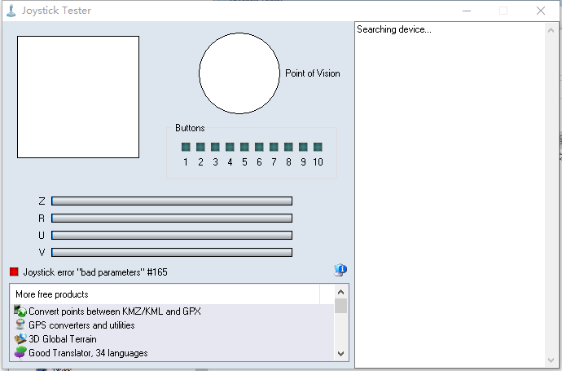Click button indicator 2
This screenshot has height=371, width=562.
coord(200,147)
